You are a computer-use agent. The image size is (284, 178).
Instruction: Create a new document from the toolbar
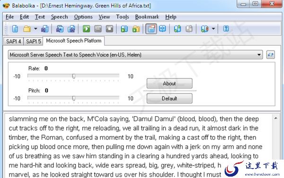point(15,29)
